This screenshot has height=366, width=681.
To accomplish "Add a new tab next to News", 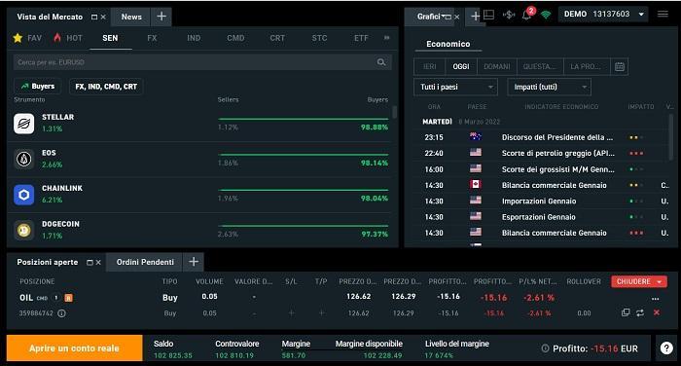I will (161, 17).
